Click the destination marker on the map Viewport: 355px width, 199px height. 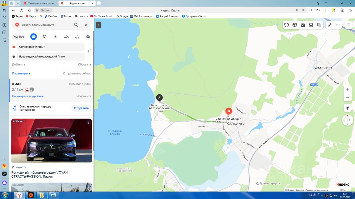pos(159,98)
